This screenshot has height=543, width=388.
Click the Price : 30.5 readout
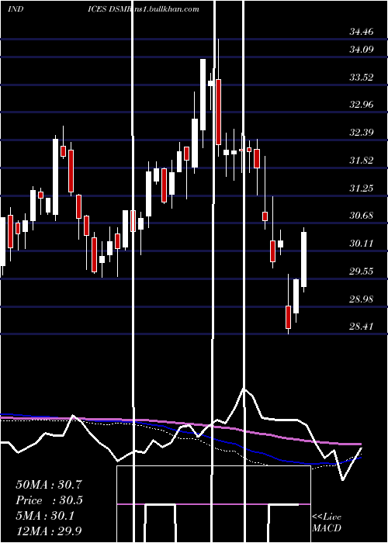(x=49, y=500)
